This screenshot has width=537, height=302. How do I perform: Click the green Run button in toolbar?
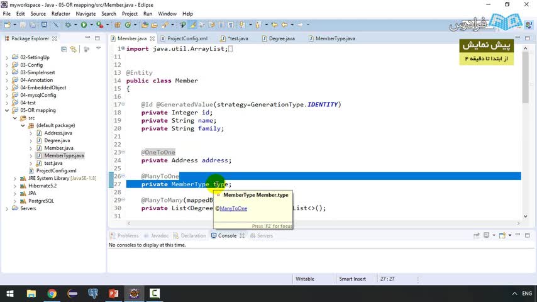(x=84, y=25)
